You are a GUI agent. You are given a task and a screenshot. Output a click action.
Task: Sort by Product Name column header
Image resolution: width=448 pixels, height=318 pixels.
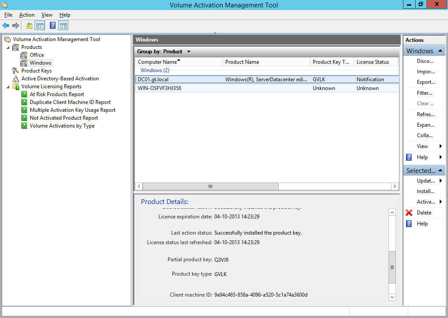[x=266, y=62]
